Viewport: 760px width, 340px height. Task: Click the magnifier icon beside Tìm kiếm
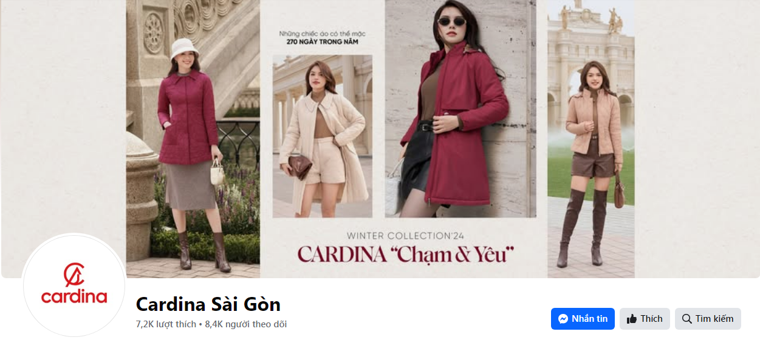tap(687, 319)
